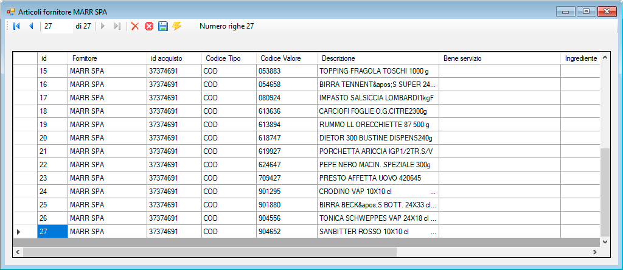Delete row with red X icon
The image size is (623, 270).
coord(135,26)
